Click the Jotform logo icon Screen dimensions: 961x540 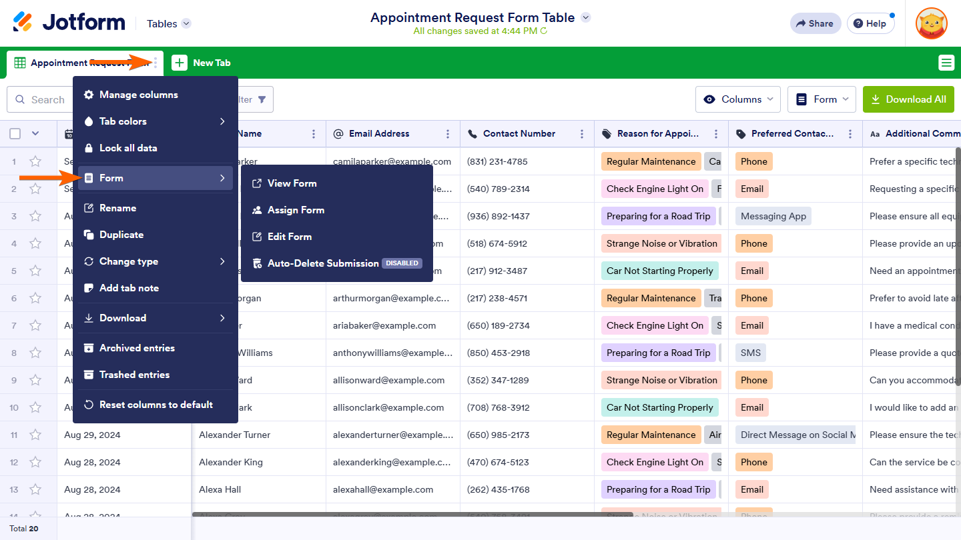point(23,22)
